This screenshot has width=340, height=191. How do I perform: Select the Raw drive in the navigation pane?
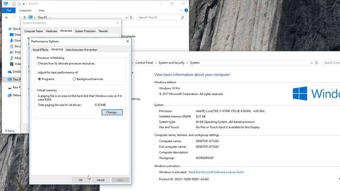click(14, 87)
